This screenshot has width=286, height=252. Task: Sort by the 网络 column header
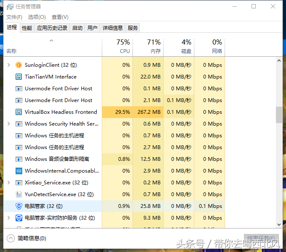point(209,47)
